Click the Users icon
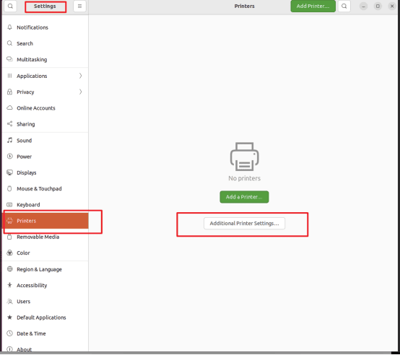 [x=9, y=301]
